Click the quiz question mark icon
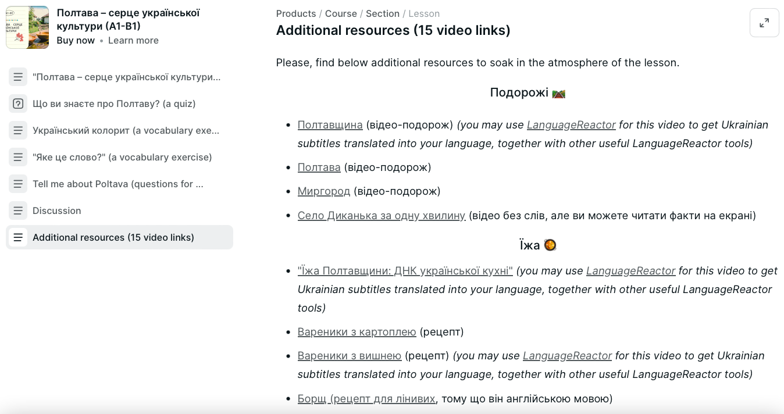784x414 pixels. [x=18, y=103]
